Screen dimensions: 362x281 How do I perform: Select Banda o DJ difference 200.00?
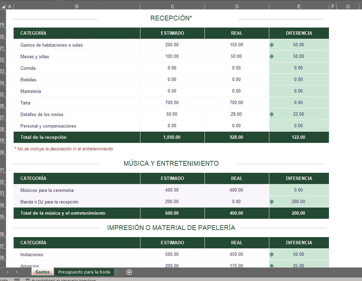(299, 202)
